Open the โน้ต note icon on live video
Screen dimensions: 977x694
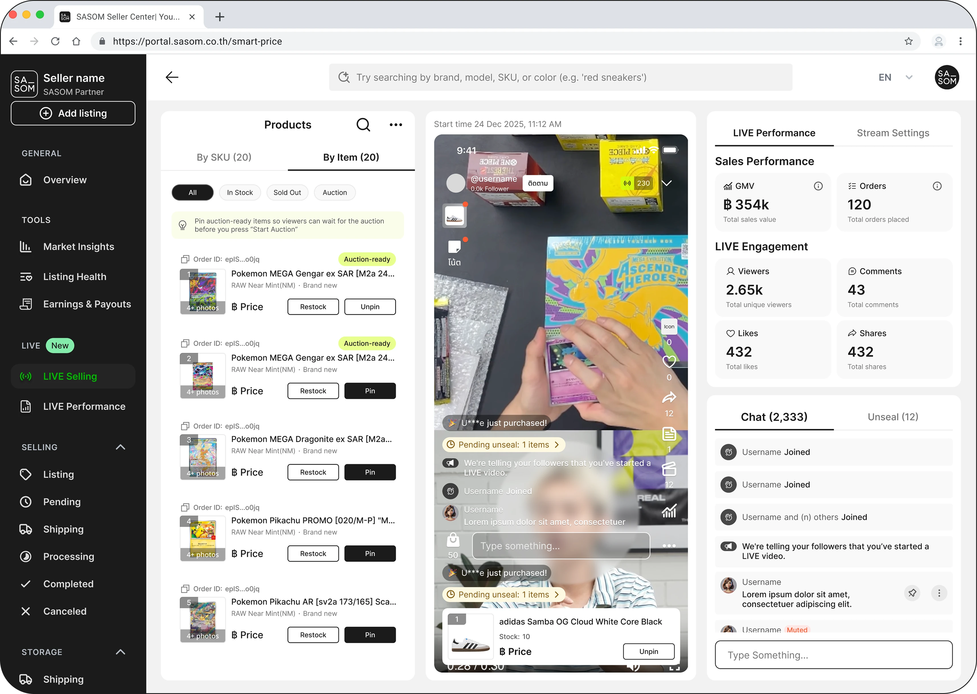[x=454, y=252]
